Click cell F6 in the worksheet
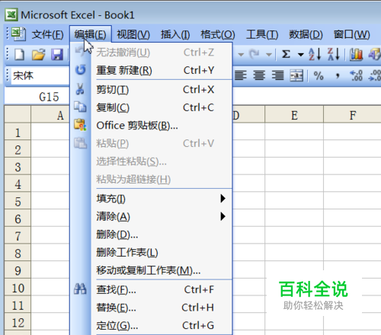This screenshot has height=335, width=381. click(x=352, y=219)
